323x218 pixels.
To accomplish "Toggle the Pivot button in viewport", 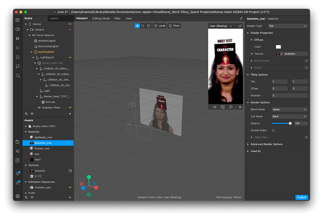I will (174, 26).
